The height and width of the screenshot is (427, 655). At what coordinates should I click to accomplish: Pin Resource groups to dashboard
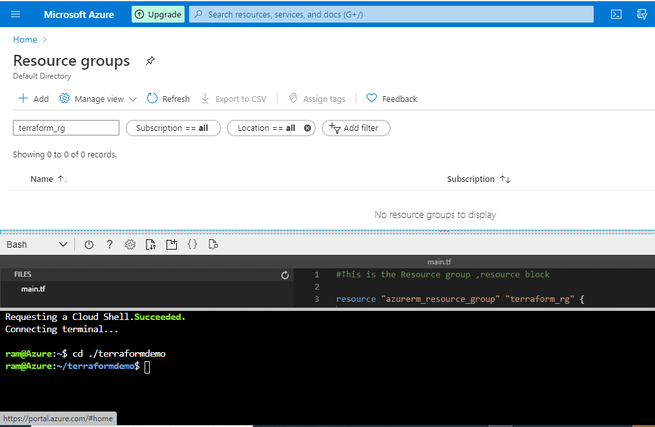tap(150, 61)
